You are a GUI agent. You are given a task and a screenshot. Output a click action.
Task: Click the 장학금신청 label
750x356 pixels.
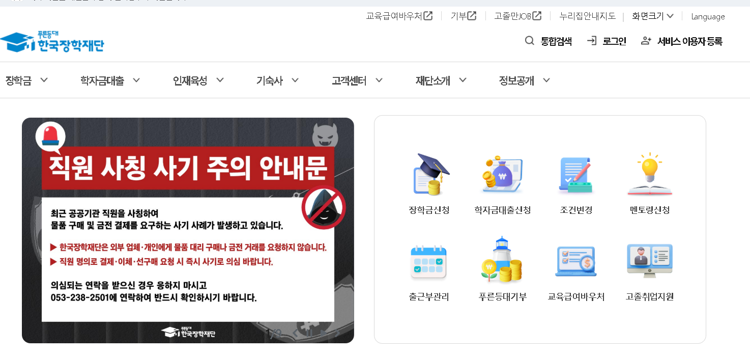point(429,210)
